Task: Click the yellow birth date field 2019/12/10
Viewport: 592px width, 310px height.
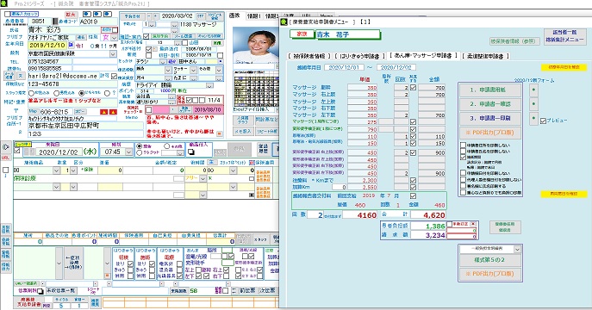Action: click(x=47, y=46)
